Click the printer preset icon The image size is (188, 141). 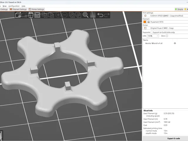[x=145, y=28]
